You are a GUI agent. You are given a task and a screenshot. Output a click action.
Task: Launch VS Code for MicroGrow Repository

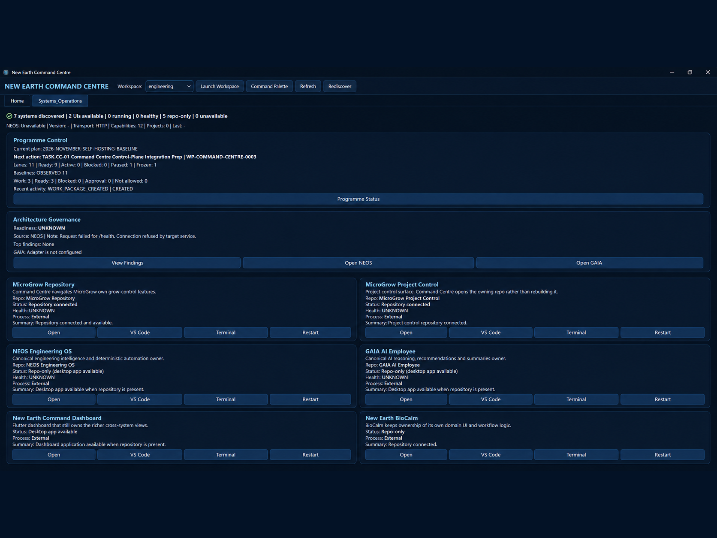[x=140, y=332]
